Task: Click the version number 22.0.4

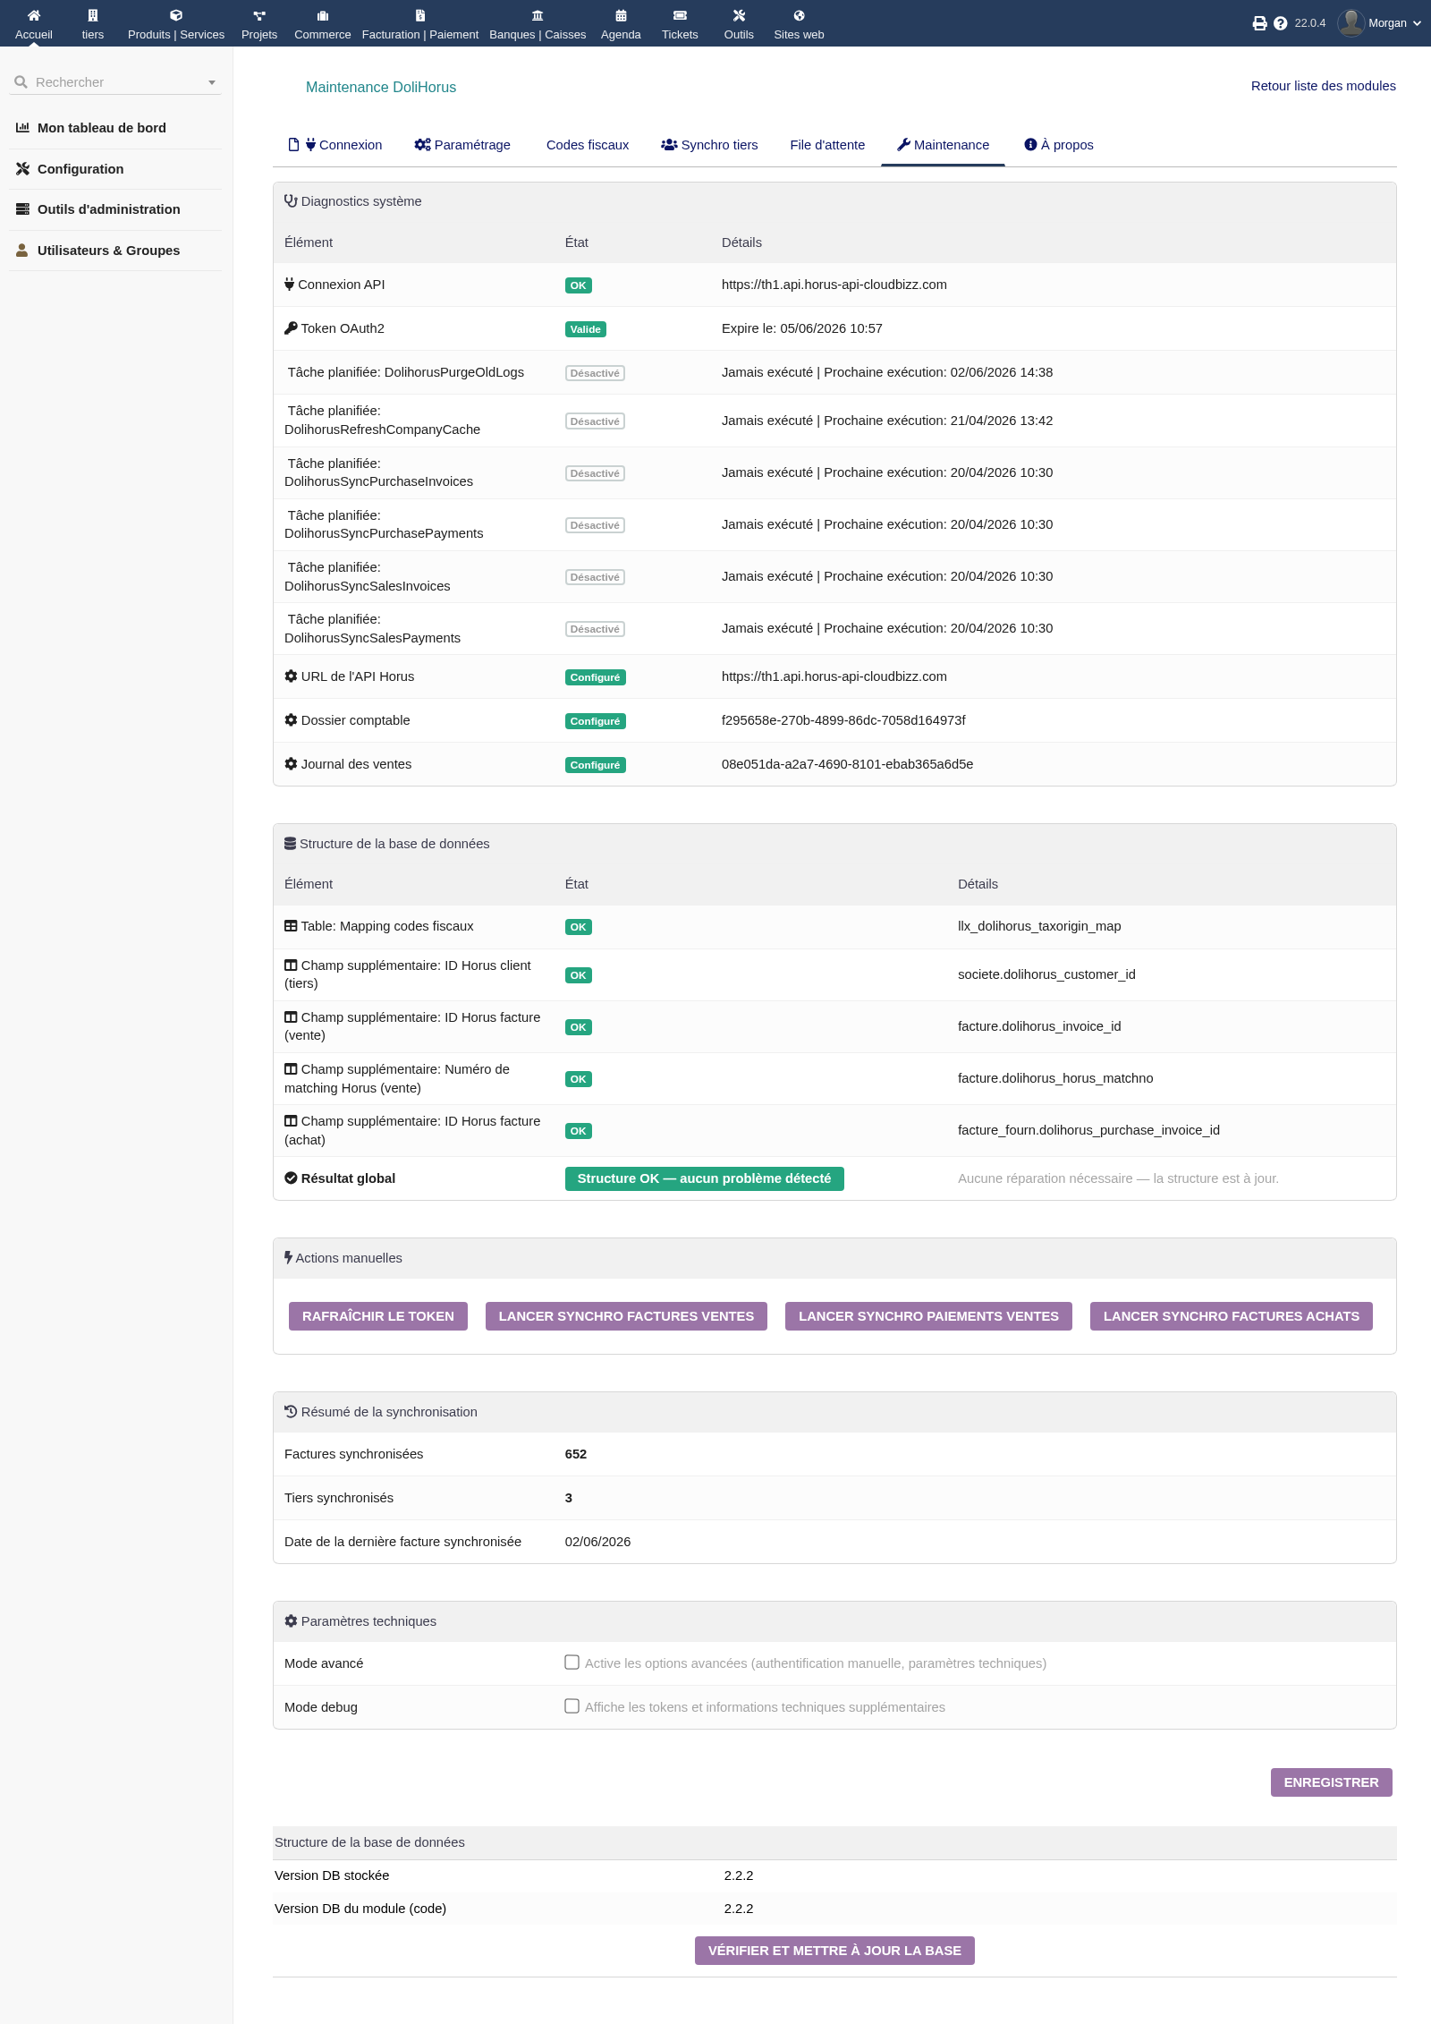Action: pos(1310,23)
